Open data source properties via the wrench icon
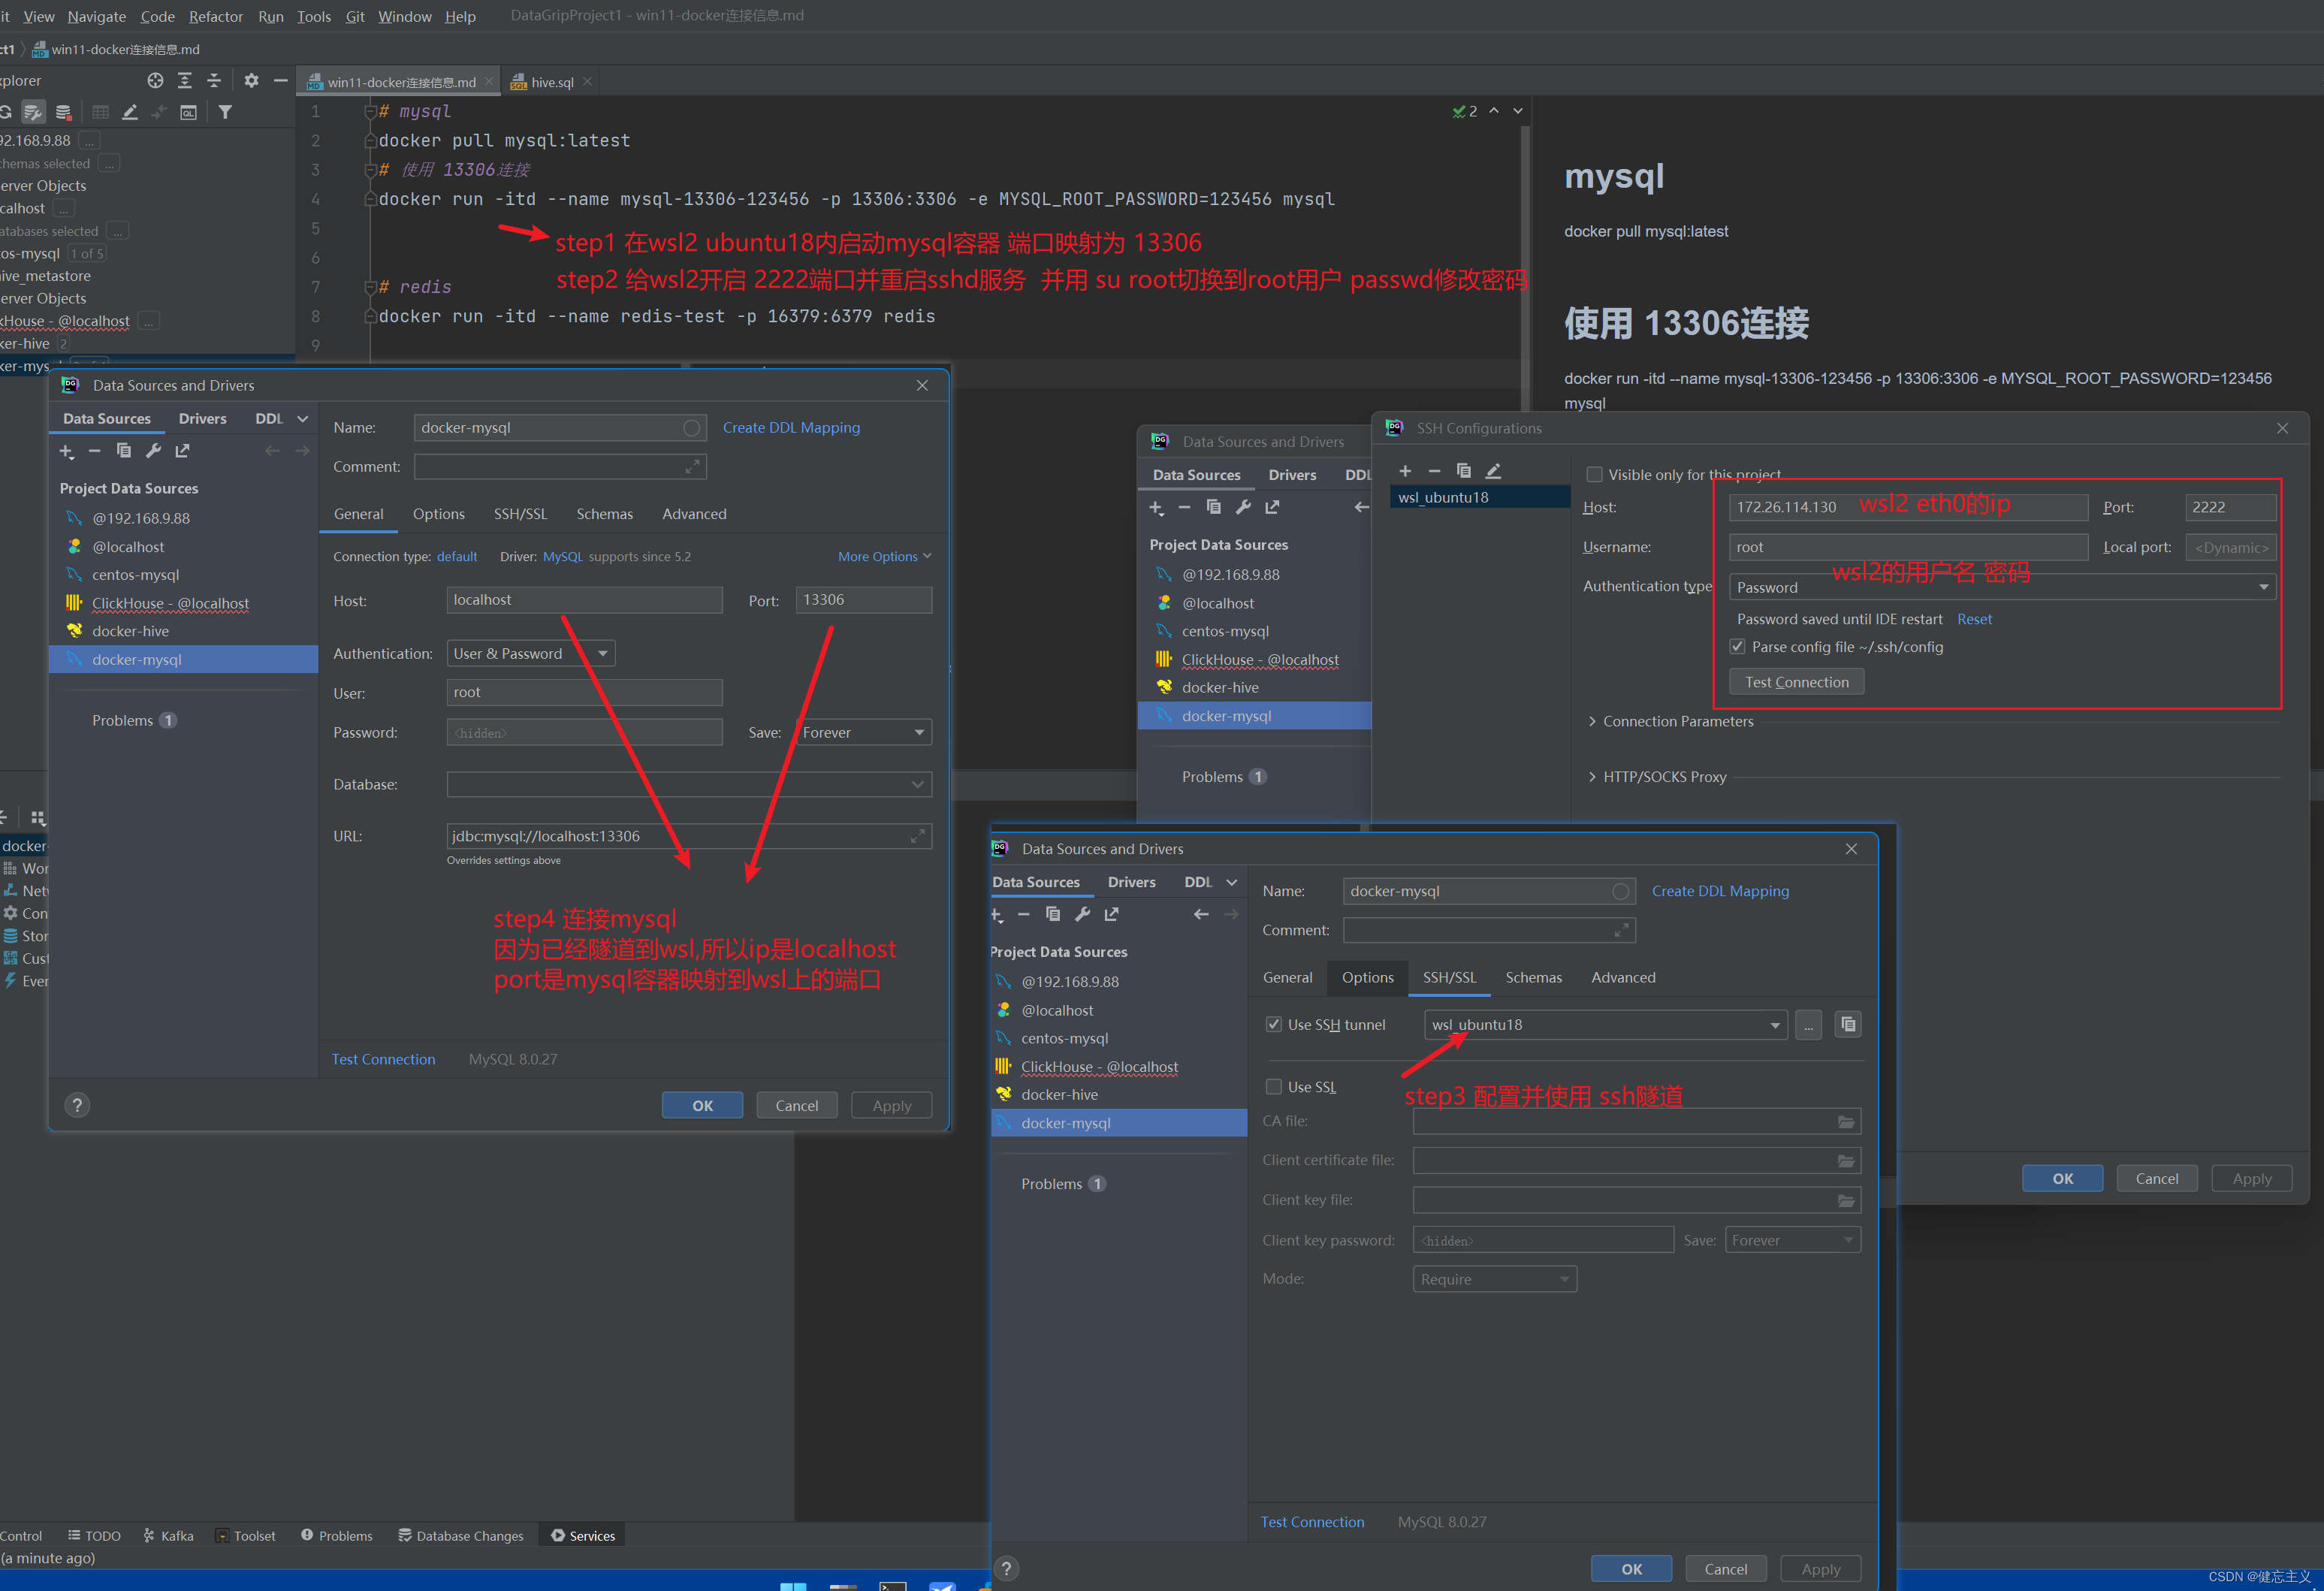The width and height of the screenshot is (2324, 1591). 153,451
